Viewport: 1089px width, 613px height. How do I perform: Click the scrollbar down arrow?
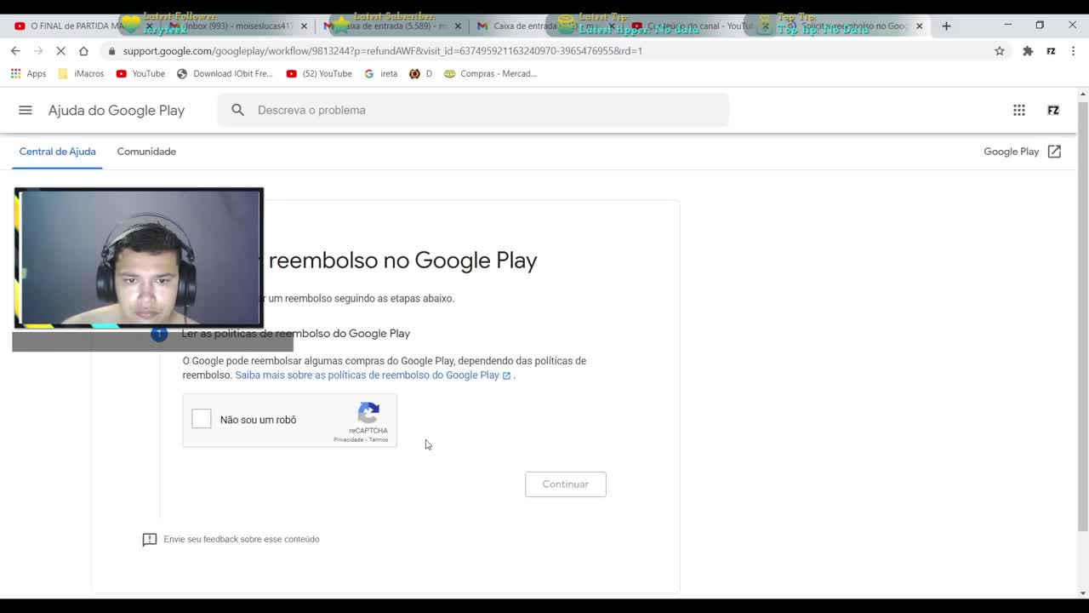click(1083, 593)
